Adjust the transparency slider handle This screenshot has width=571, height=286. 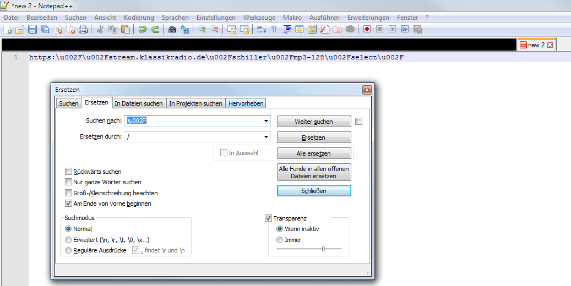click(323, 249)
